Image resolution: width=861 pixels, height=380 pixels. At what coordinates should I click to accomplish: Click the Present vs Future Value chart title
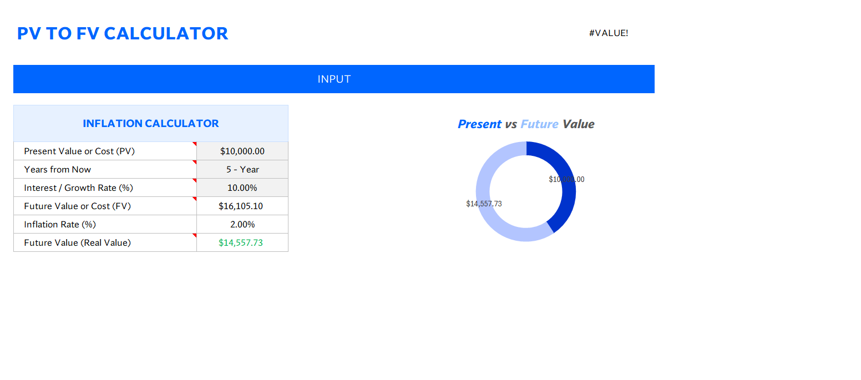(x=526, y=124)
